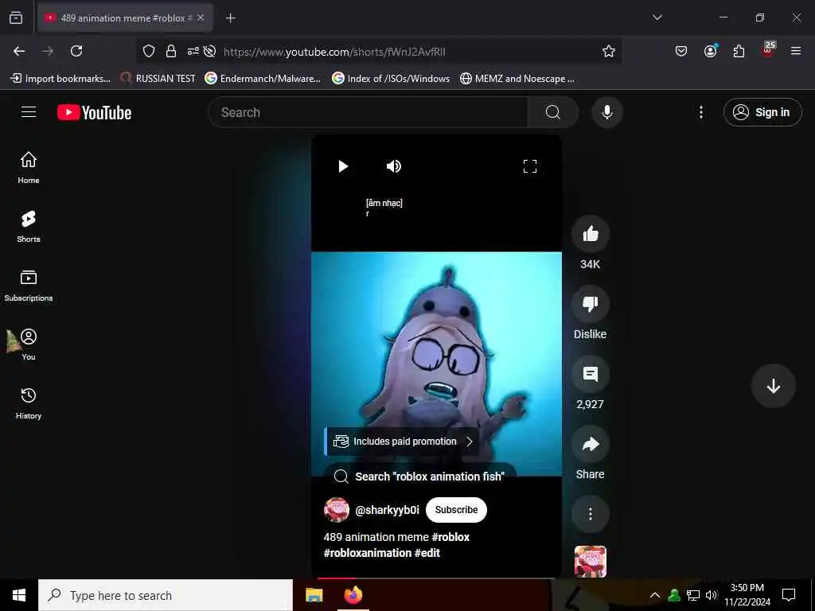
Task: Open system volume tray icon
Action: click(712, 595)
